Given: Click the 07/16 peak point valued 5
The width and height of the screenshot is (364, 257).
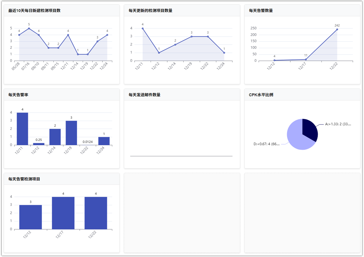Looking at the screenshot, I should point(29,28).
